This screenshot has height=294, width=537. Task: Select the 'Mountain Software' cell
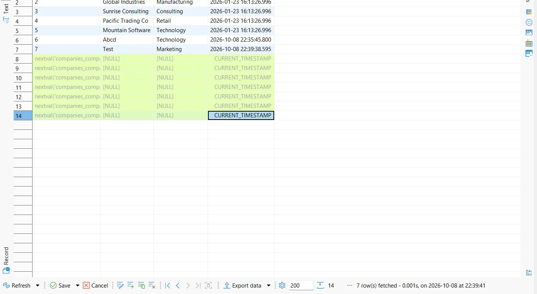[x=127, y=30]
